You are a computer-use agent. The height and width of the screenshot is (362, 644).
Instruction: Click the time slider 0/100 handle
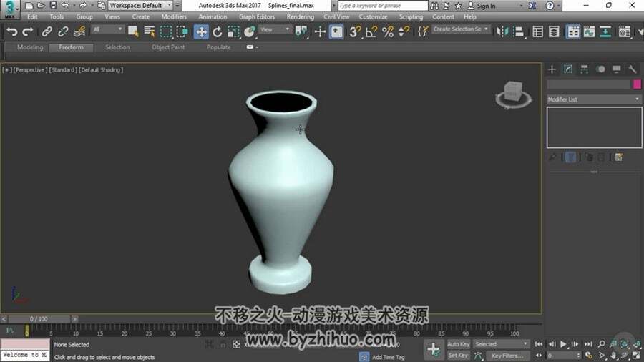(x=39, y=319)
